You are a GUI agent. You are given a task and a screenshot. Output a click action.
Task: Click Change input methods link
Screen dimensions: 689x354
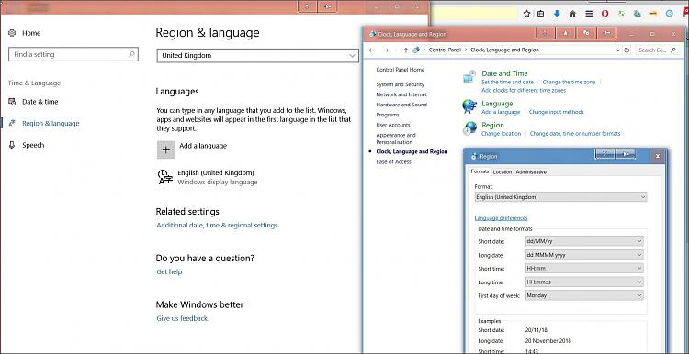tap(557, 112)
